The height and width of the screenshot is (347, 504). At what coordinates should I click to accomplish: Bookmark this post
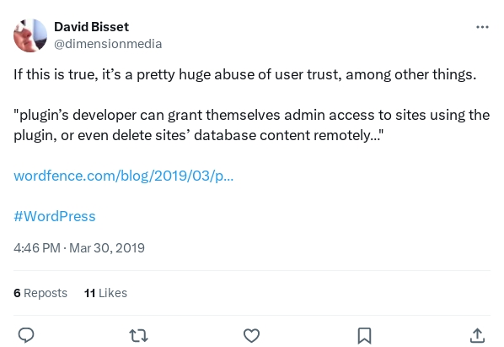(364, 336)
